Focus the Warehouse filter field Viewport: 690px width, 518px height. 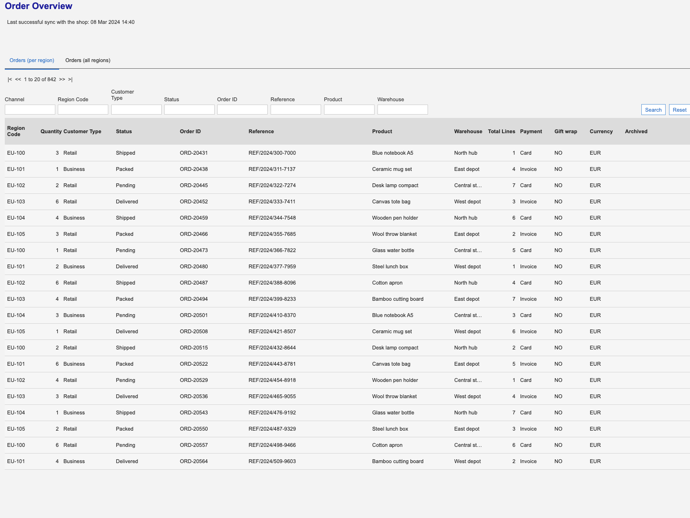coord(403,109)
